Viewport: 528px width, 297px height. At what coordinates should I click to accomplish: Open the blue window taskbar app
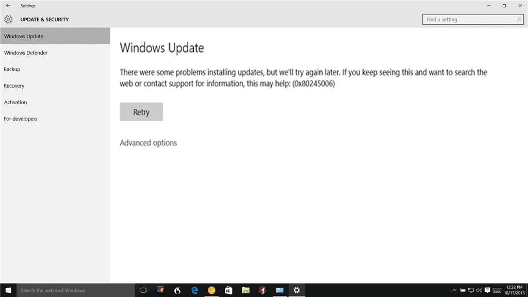coord(280,290)
